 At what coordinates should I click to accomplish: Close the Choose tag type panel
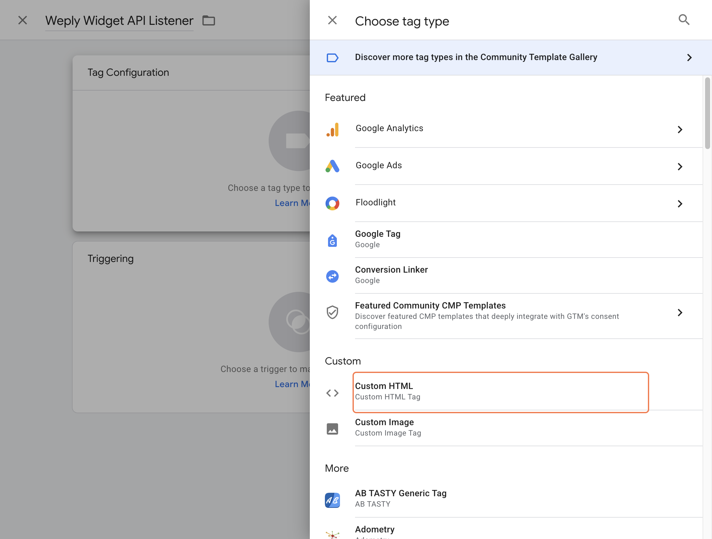pyautogui.click(x=332, y=20)
